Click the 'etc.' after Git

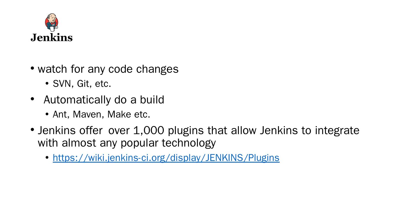103,84
